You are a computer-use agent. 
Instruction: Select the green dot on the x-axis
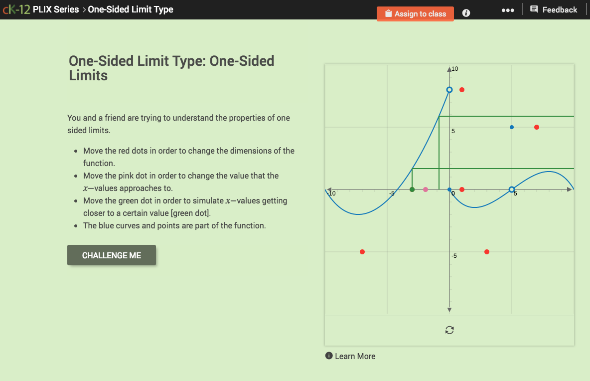click(413, 190)
